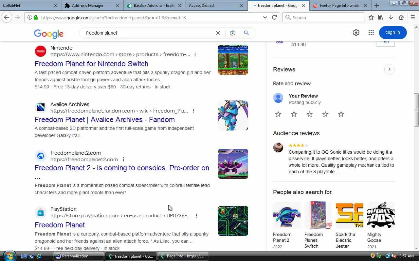Click the page vertical scrollbar thumb
This screenshot has width=419, height=261.
416,110
